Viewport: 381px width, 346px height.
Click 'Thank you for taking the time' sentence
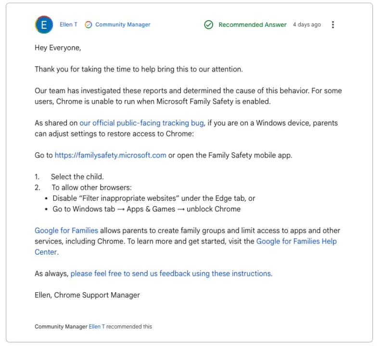point(139,69)
